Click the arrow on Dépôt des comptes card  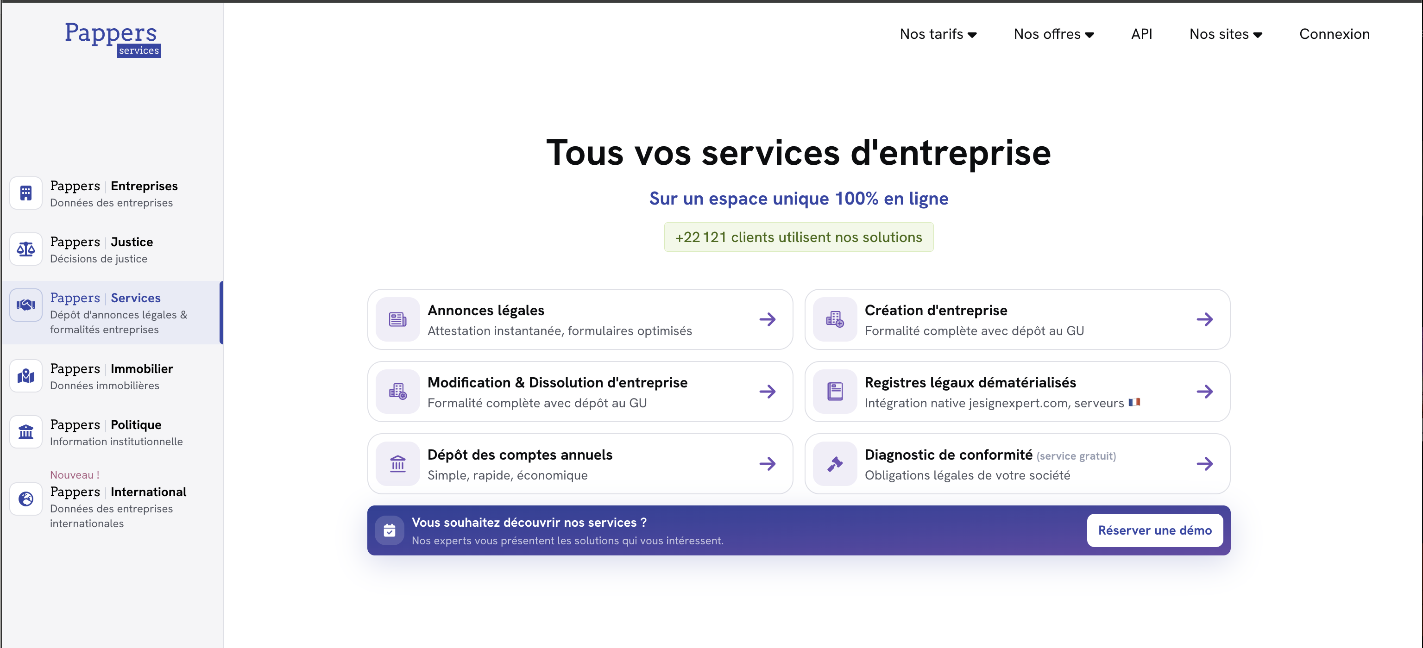pos(767,464)
